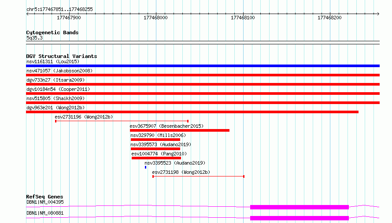The width and height of the screenshot is (392, 223).
Task: Select the esv1004774 (Pang2010) variant bar
Action: [156, 158]
